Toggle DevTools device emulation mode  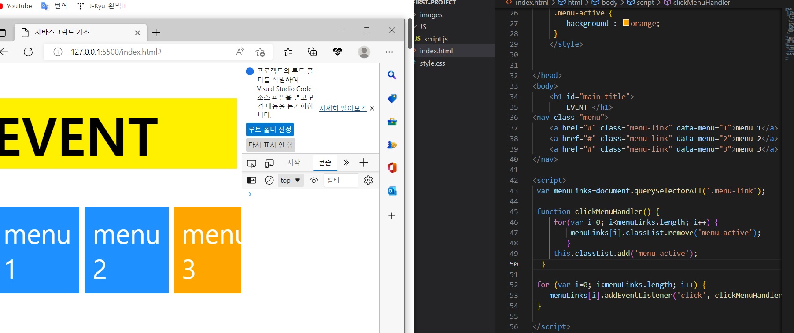[269, 163]
